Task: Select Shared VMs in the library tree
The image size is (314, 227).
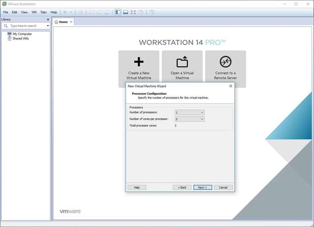Action: [18, 38]
